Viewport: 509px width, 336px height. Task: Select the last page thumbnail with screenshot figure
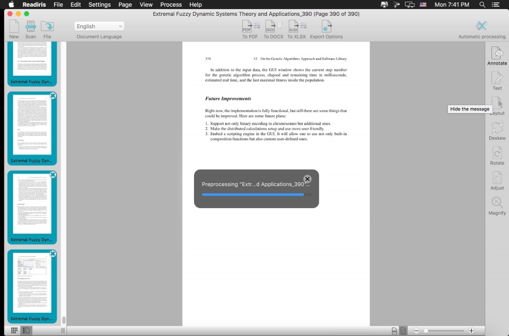(x=32, y=286)
